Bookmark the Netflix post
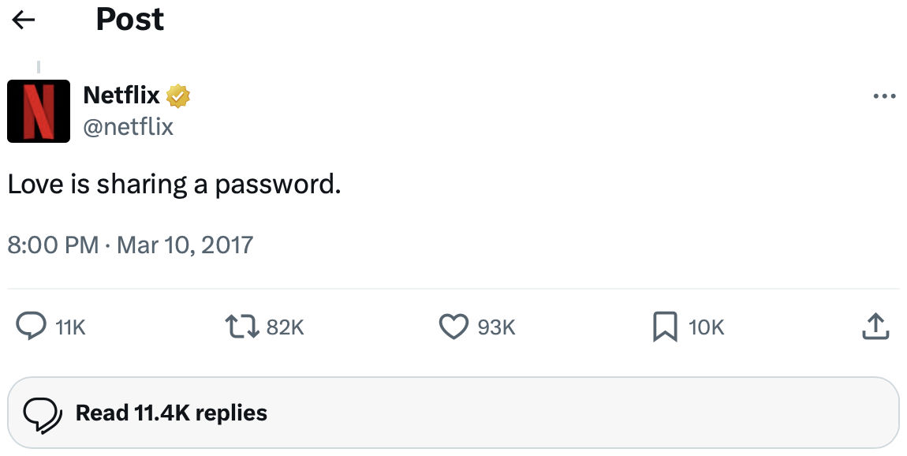This screenshot has height=456, width=907. 666,326
